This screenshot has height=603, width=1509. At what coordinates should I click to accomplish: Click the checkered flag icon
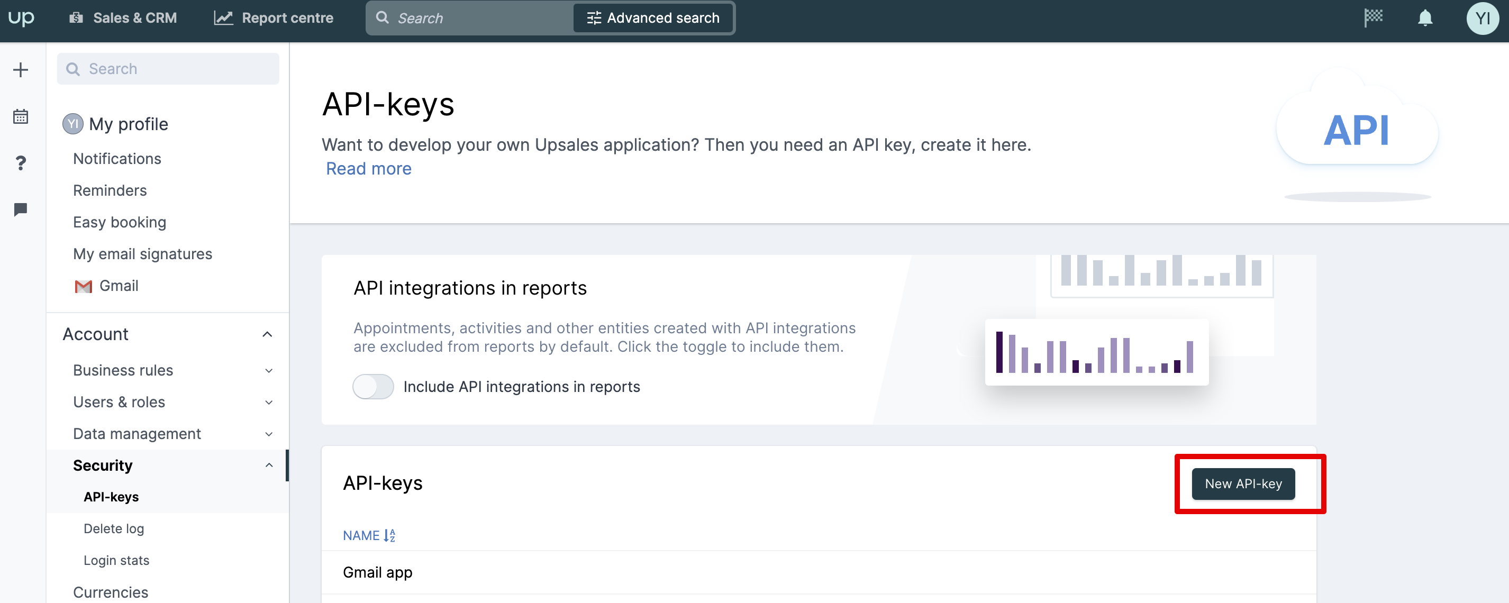coord(1373,18)
